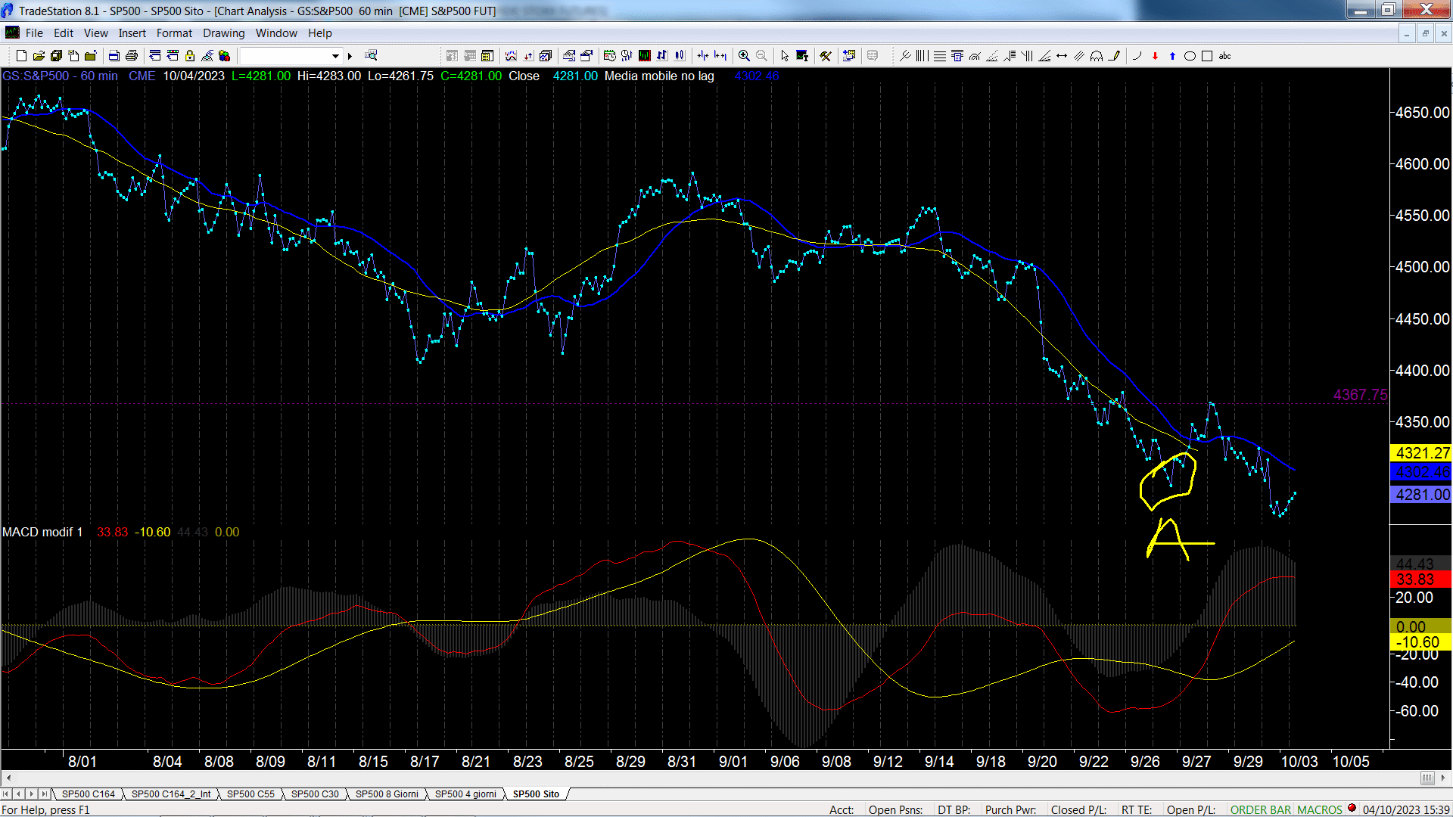
Task: Toggle the ORDER BAR status indicator
Action: click(1261, 809)
